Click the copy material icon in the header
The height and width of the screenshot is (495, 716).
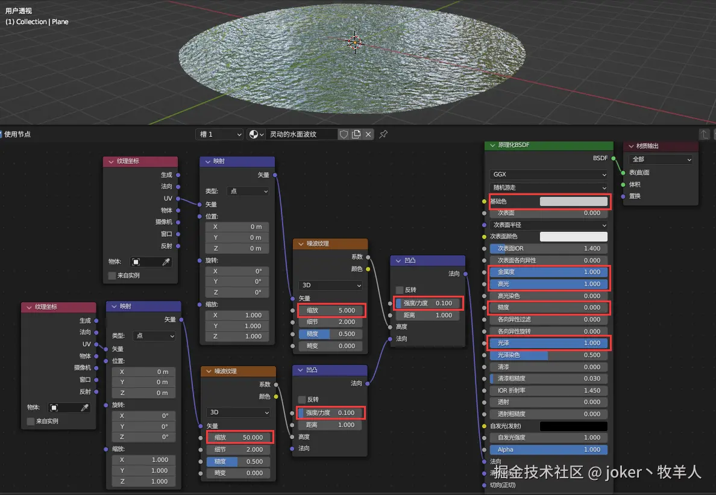click(356, 134)
